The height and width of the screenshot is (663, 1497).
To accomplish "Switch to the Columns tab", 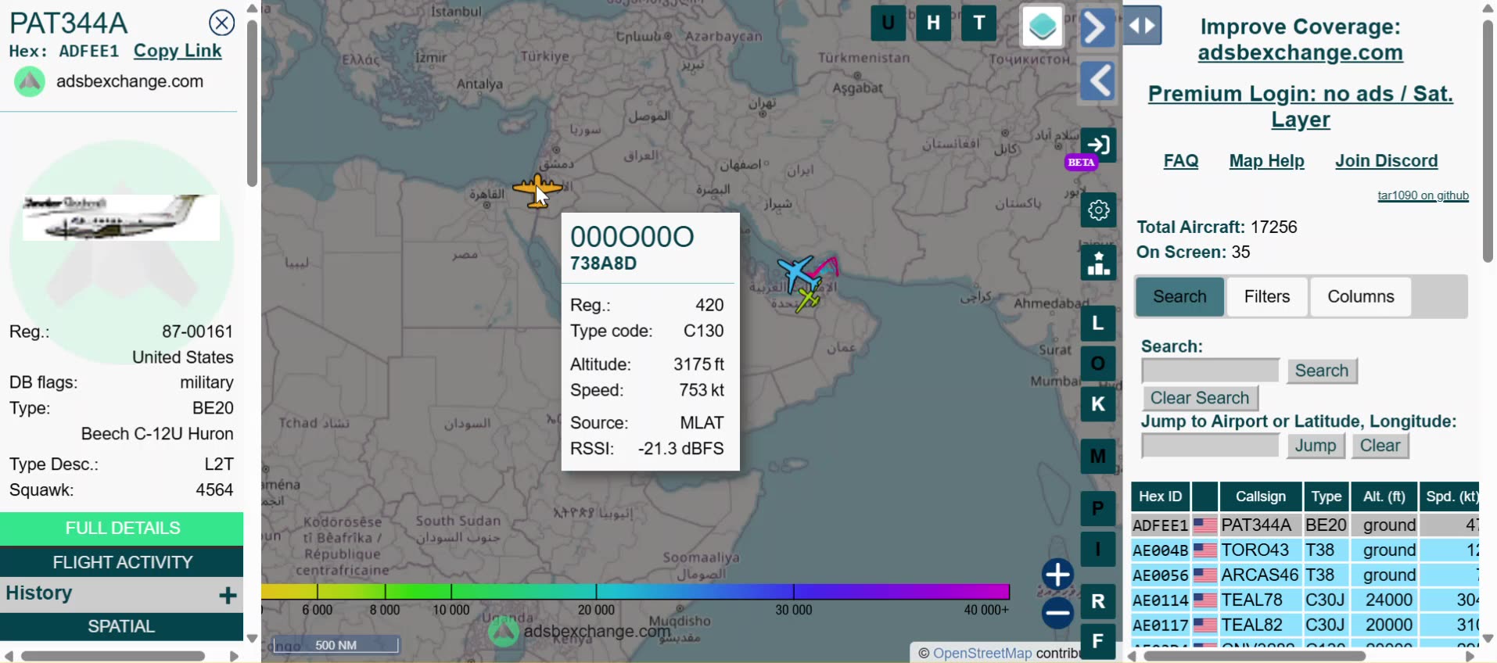I will 1361,296.
